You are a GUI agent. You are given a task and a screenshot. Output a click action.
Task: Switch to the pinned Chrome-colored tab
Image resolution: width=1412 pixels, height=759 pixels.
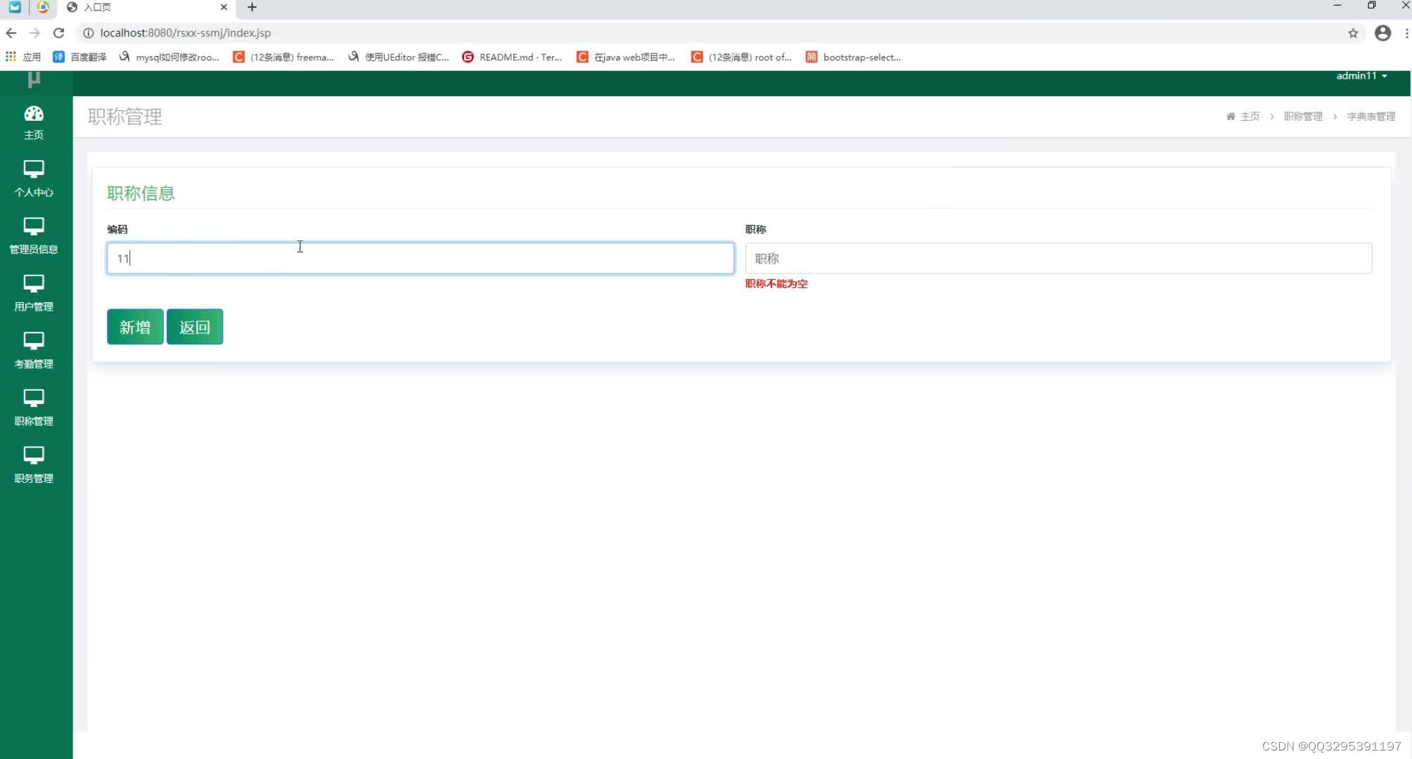pyautogui.click(x=43, y=7)
